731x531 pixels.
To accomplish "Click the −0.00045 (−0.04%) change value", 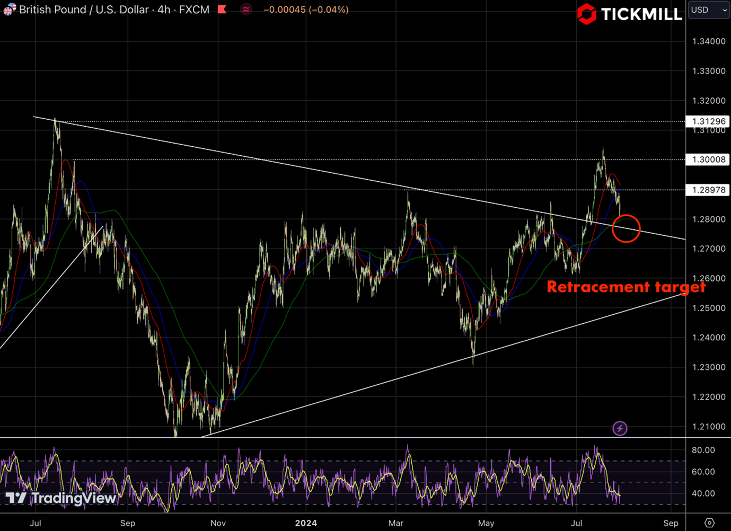I will (x=306, y=10).
